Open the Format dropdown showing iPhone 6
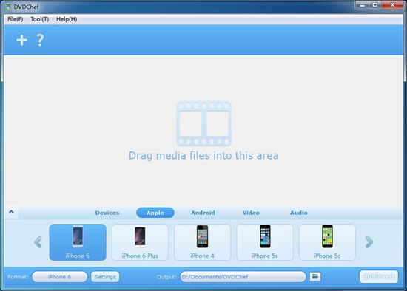Image resolution: width=407 pixels, height=291 pixels. point(59,277)
